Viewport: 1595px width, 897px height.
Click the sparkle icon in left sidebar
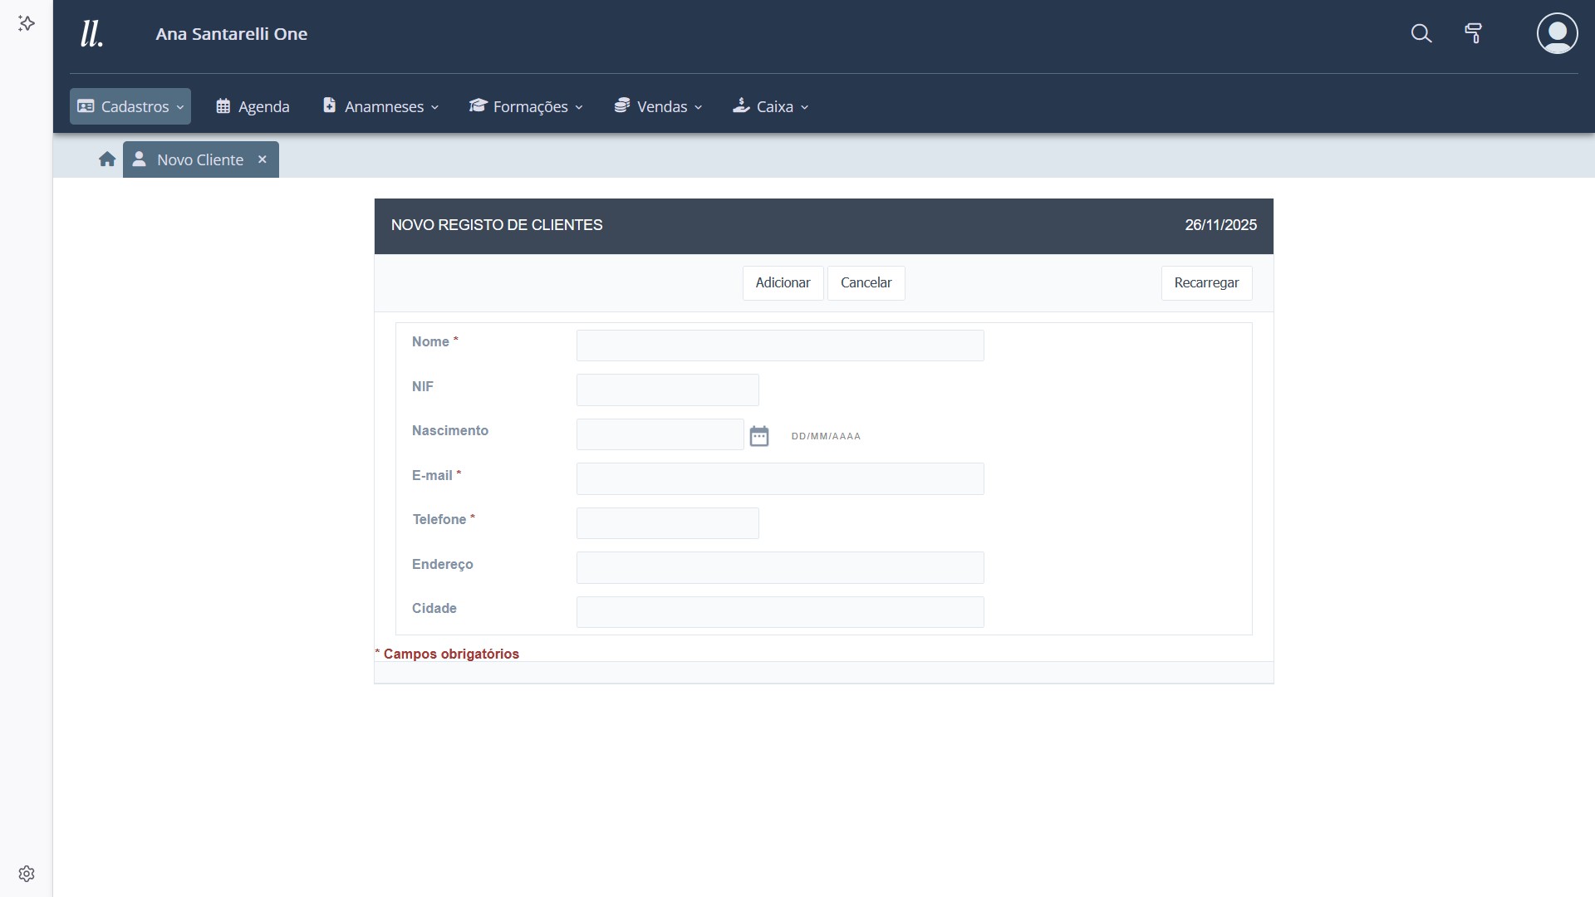tap(27, 23)
